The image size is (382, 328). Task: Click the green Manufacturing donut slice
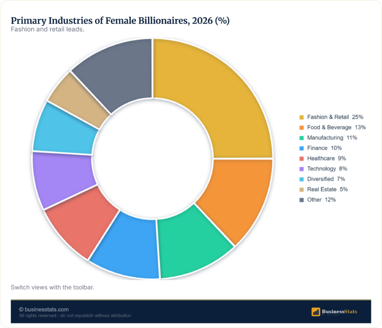[192, 244]
